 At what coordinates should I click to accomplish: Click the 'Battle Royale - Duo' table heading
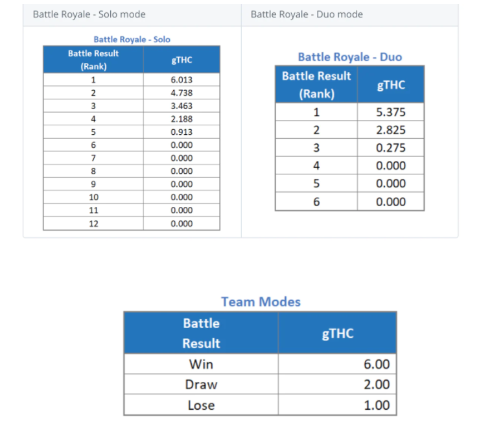coord(349,57)
